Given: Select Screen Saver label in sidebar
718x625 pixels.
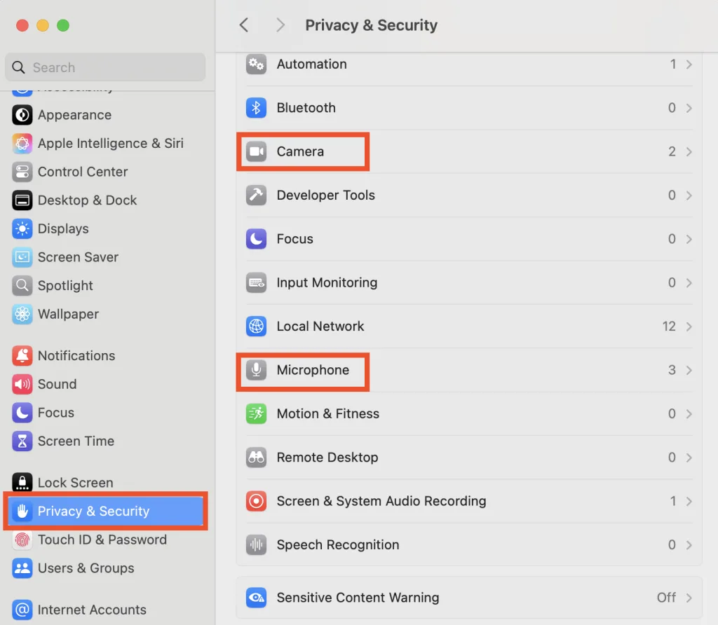Looking at the screenshot, I should 79,257.
